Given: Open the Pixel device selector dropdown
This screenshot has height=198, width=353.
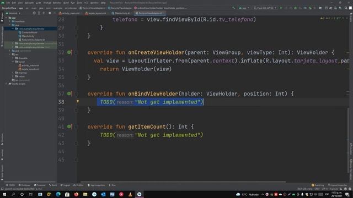Looking at the screenshot, I should pyautogui.click(x=265, y=8).
